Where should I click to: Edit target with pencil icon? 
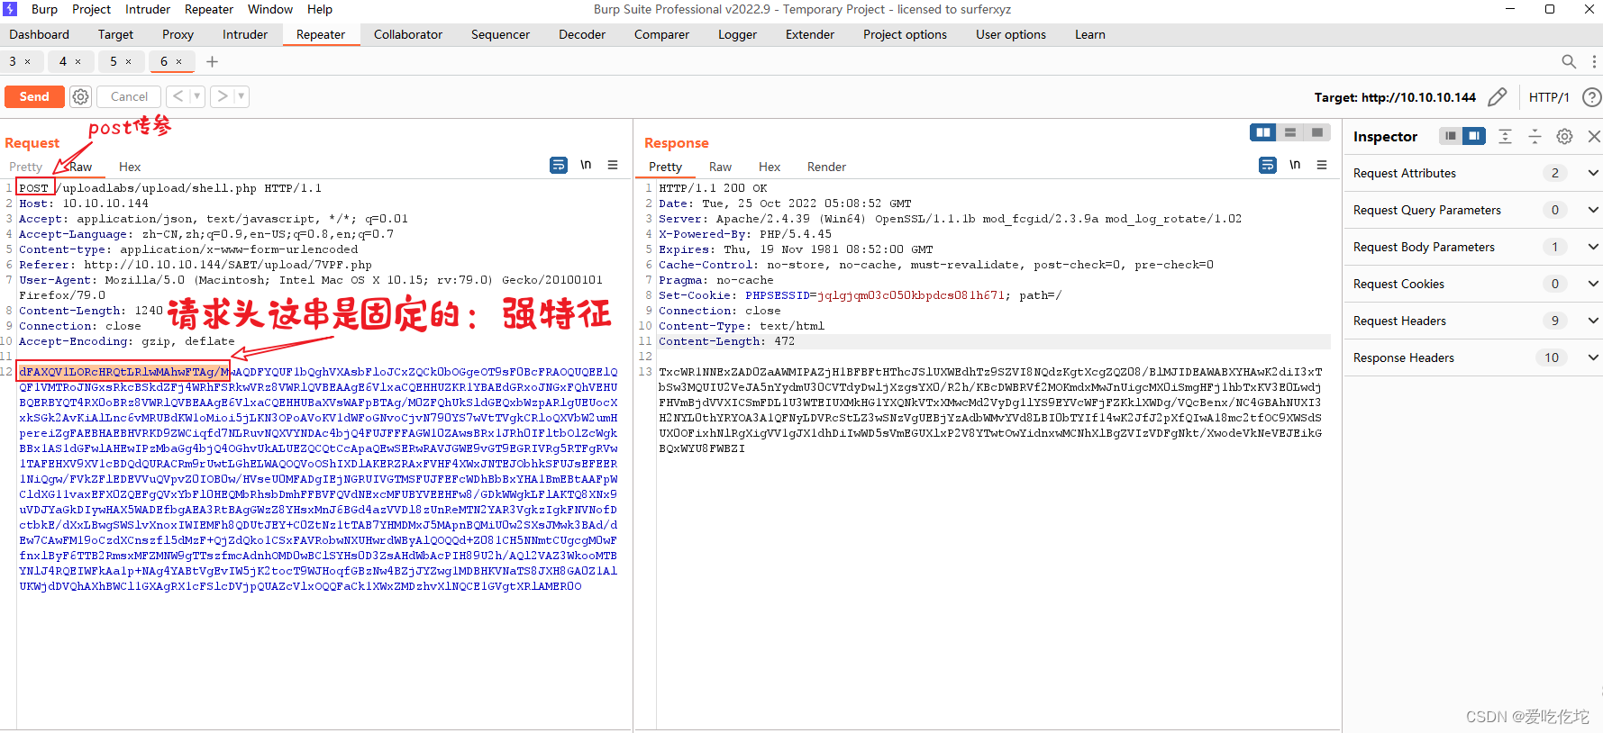[1498, 97]
